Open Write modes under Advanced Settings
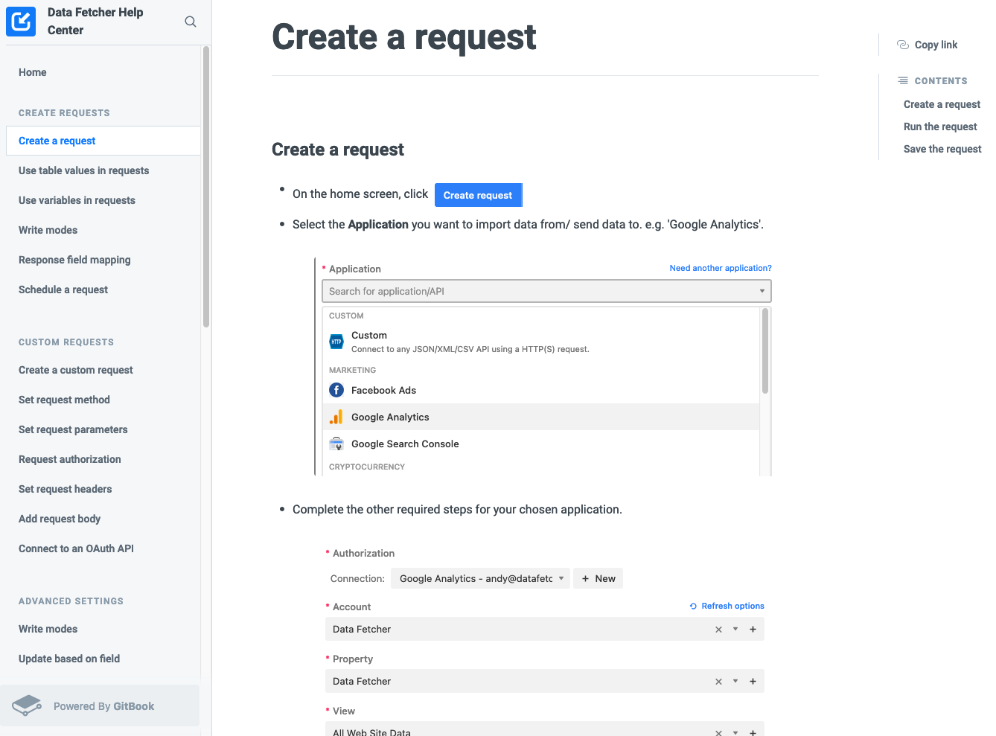The width and height of the screenshot is (996, 736). click(48, 629)
